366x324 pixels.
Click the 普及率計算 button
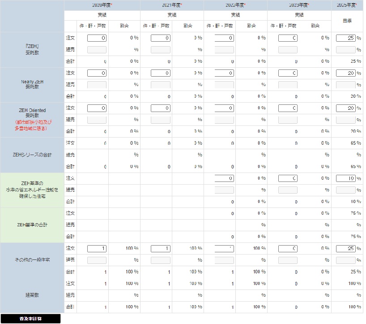[x=30, y=319]
